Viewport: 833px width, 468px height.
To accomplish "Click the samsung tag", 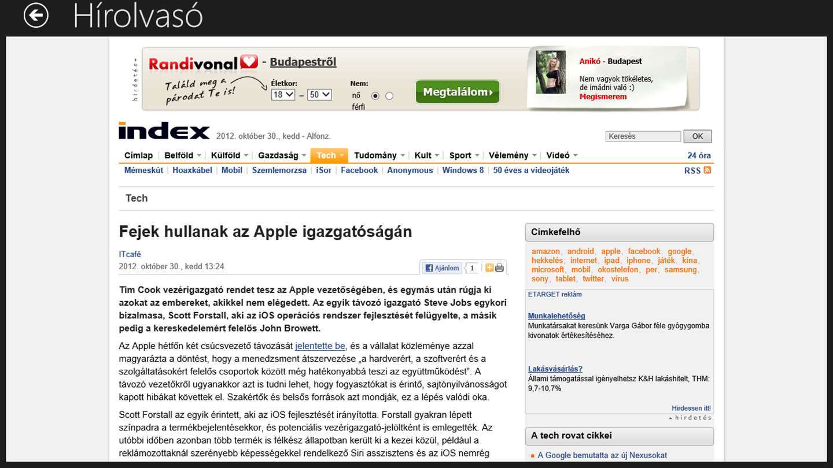I will 681,270.
